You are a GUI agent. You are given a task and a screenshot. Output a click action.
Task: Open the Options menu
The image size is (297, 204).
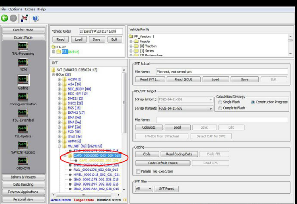click(15, 9)
